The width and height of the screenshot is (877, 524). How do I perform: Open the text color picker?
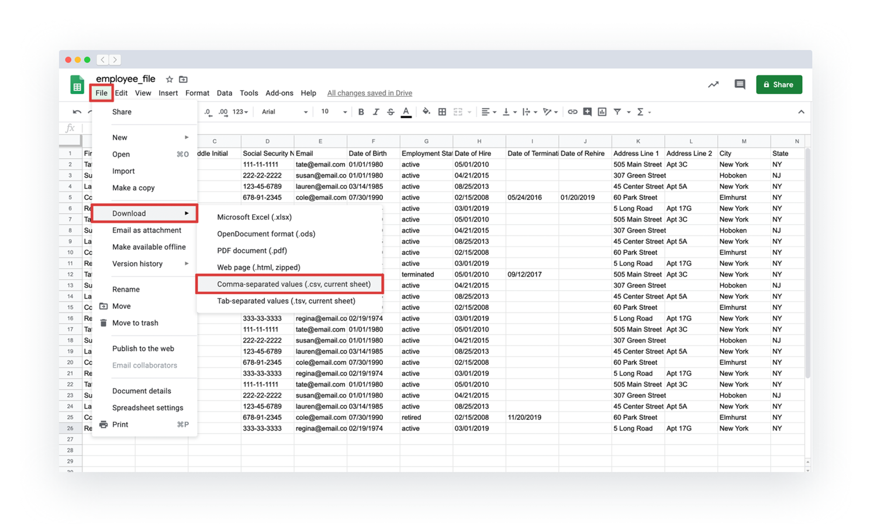tap(406, 112)
